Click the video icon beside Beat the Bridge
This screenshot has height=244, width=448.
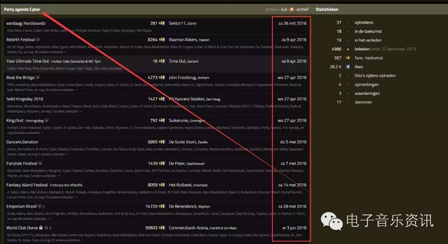(38, 78)
